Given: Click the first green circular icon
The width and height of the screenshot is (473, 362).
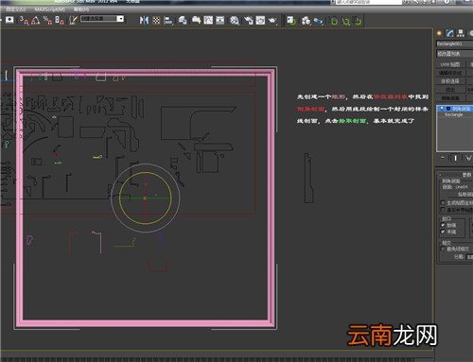Looking at the screenshot, I should [x=334, y=21].
